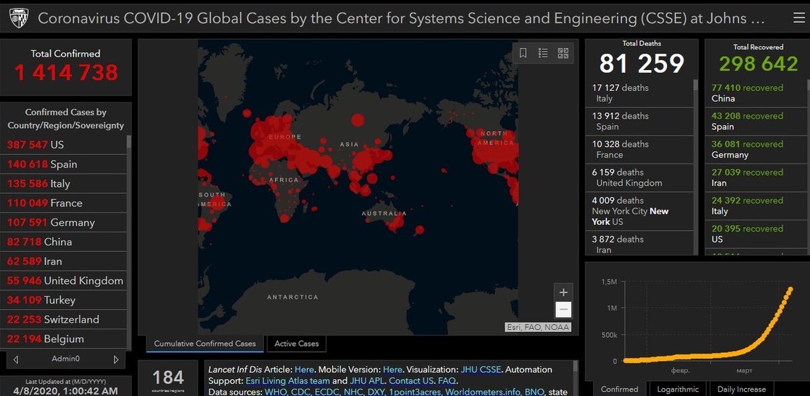
Task: Select the Daily Increase chart tab
Action: click(x=741, y=389)
